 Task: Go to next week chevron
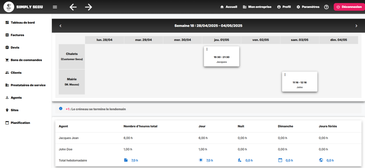(356, 26)
